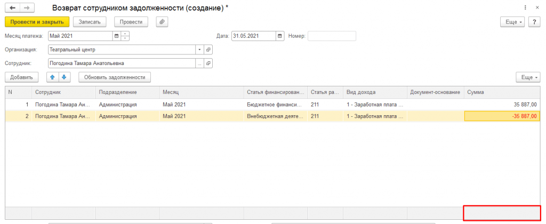Open help with the question mark button
This screenshot has width=546, height=224.
(x=534, y=21)
